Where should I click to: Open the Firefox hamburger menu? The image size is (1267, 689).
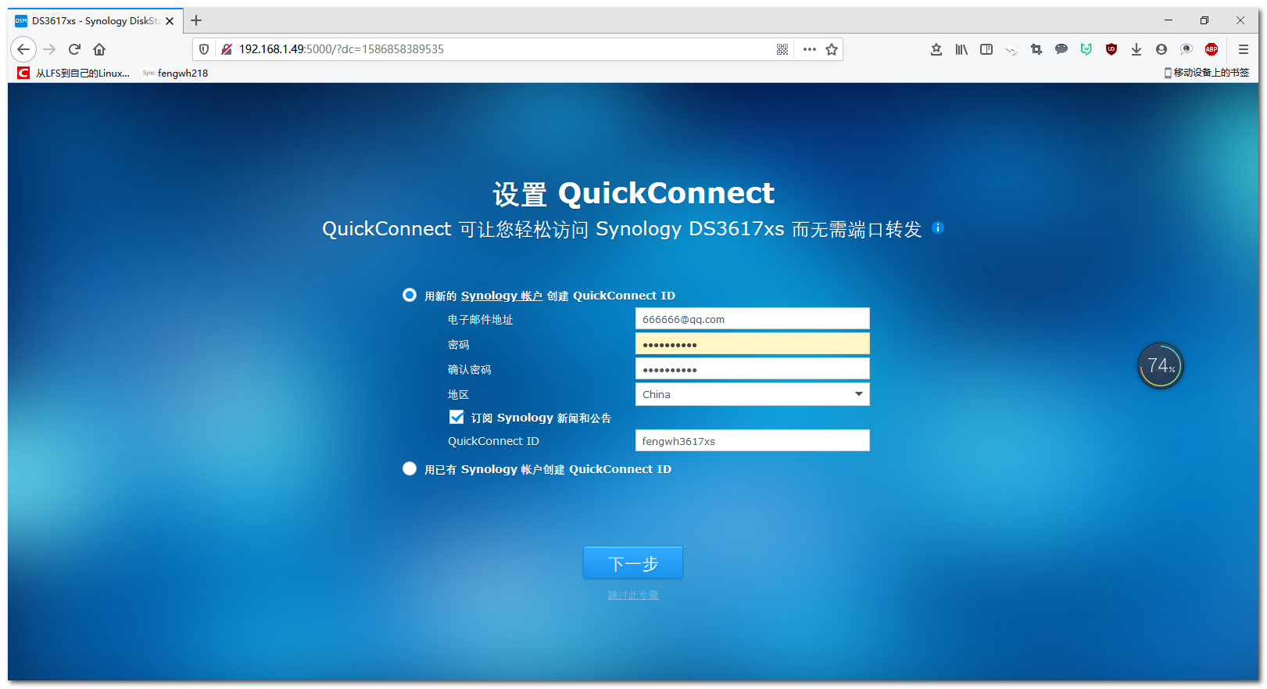pyautogui.click(x=1244, y=49)
